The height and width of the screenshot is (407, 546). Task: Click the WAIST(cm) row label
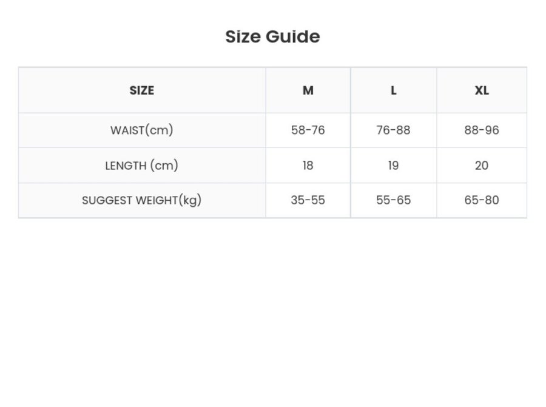[142, 130]
